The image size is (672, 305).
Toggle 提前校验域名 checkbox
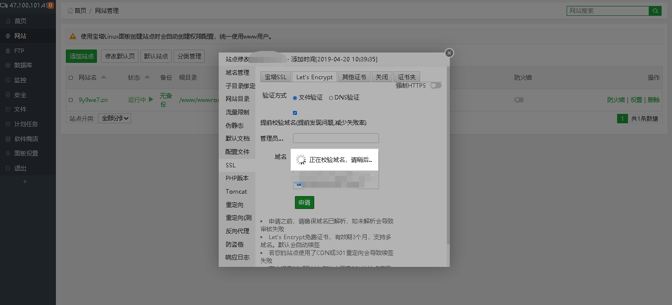[295, 113]
